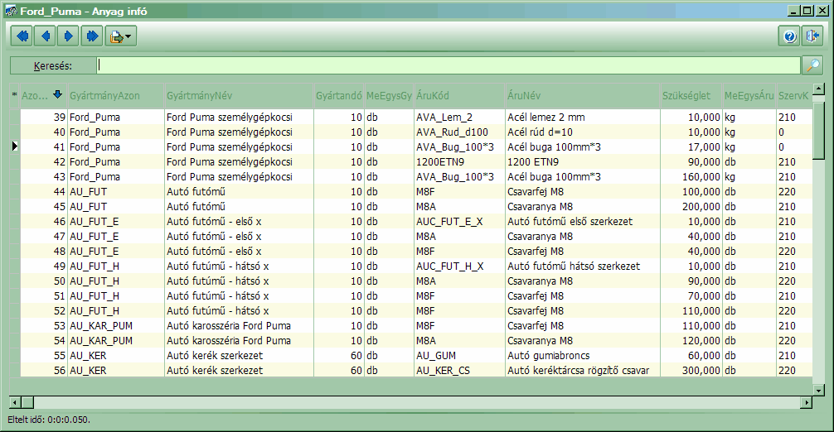Click the exit door icon
The image size is (834, 432).
812,36
